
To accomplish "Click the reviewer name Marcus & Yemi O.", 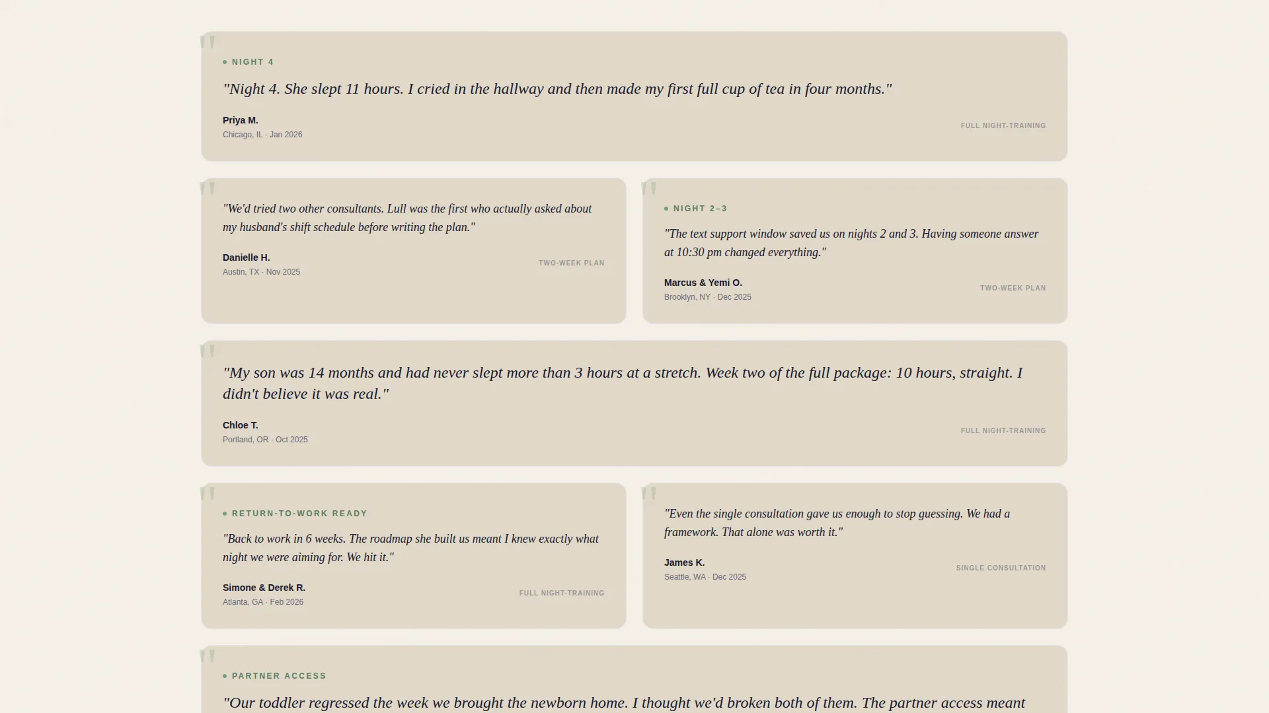I will (703, 283).
